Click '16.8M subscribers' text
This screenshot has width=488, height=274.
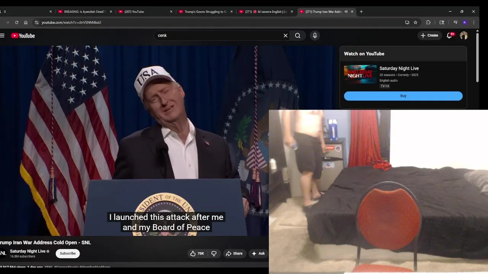tap(22, 256)
